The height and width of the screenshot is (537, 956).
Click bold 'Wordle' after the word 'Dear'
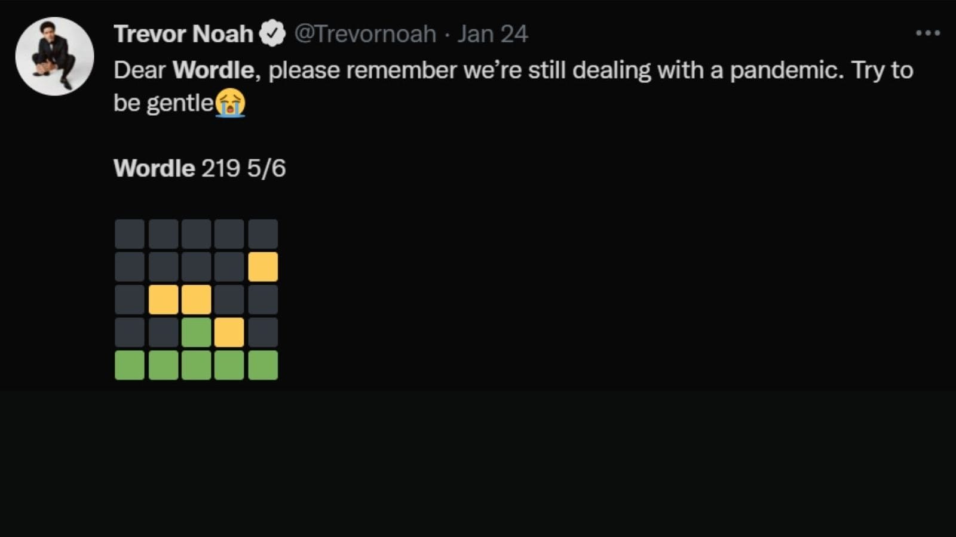[x=213, y=70]
